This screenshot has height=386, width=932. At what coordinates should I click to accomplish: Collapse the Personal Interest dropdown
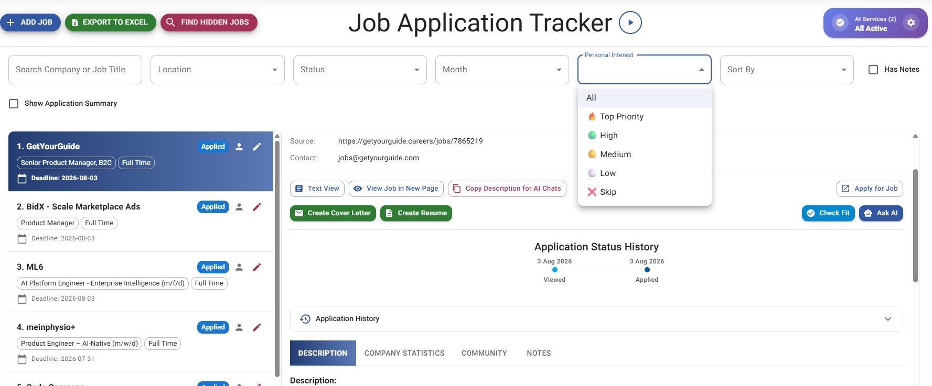click(702, 70)
